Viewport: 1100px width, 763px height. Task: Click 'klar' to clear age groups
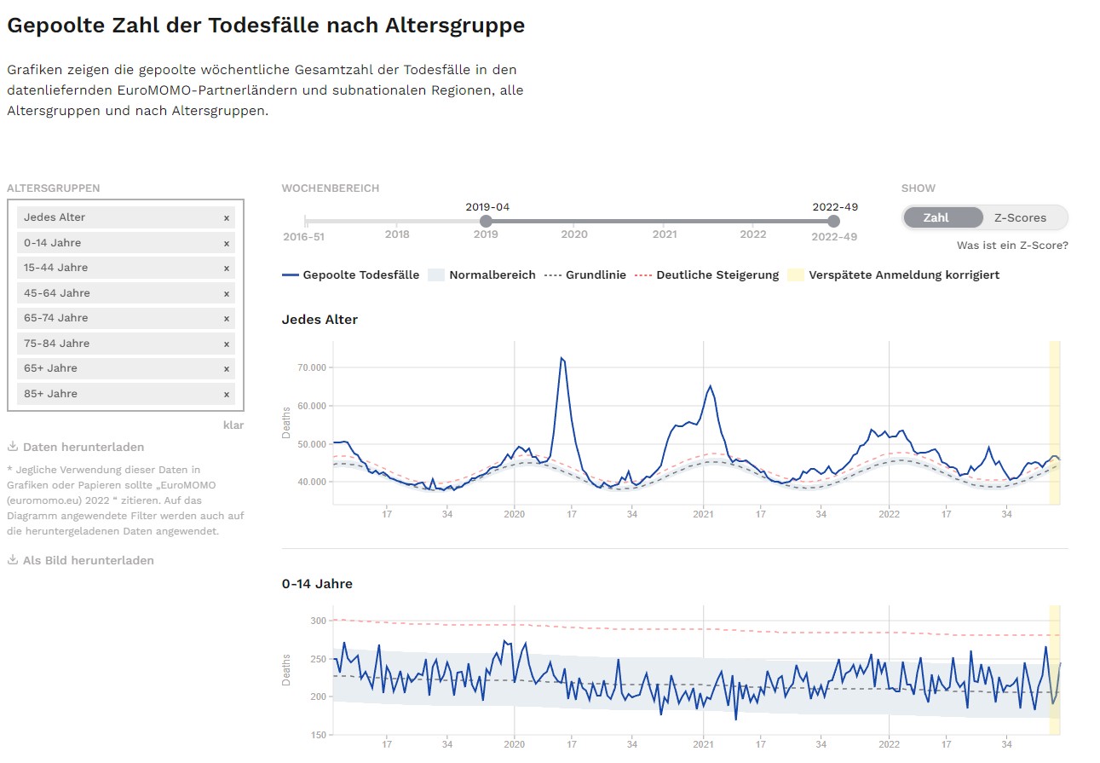point(233,425)
